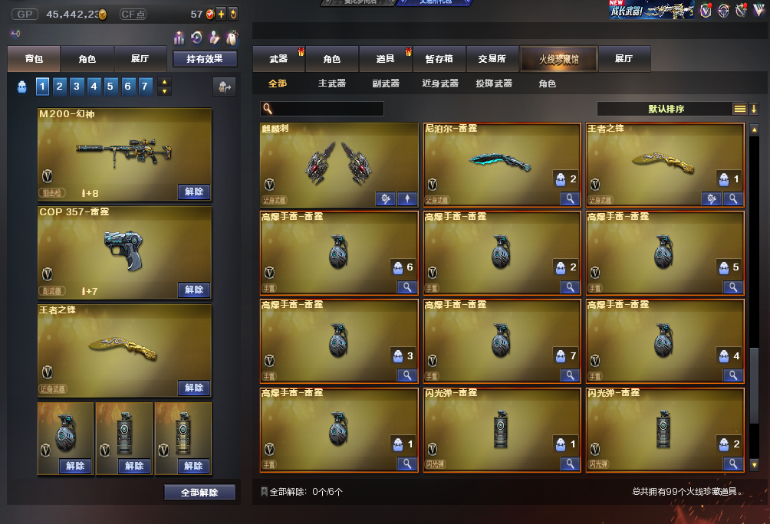
Task: Click the blue backpack icon before bag 1
Action: point(22,87)
